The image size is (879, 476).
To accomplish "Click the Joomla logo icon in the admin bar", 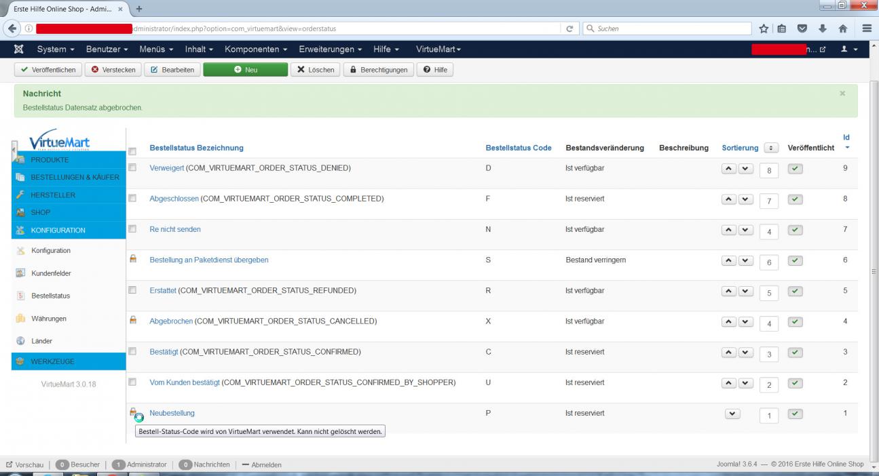I will point(20,49).
